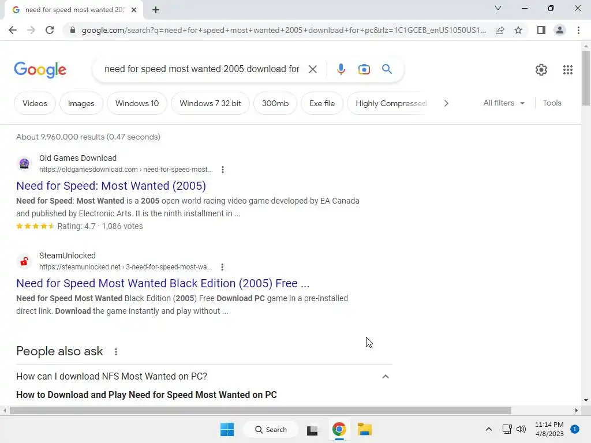Open the Windows Start menu
Screen dimensions: 591x443
(x=227, y=429)
